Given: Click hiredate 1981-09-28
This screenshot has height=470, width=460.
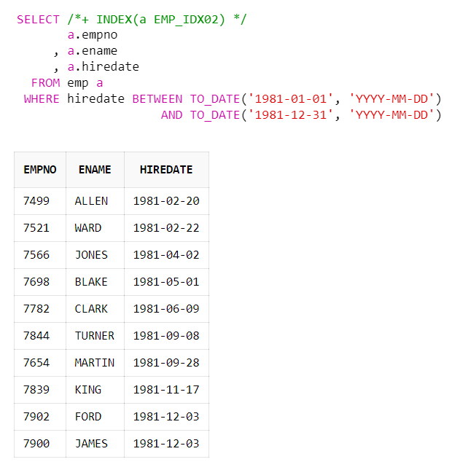Looking at the screenshot, I should coord(166,363).
